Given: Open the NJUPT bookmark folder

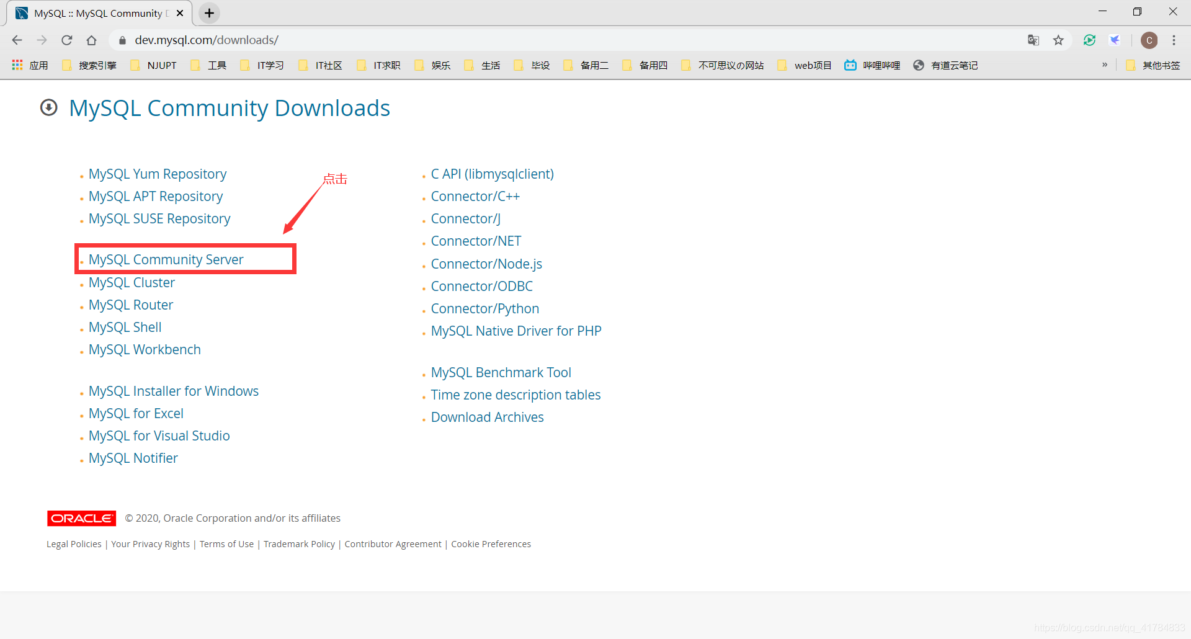Looking at the screenshot, I should click(x=153, y=65).
